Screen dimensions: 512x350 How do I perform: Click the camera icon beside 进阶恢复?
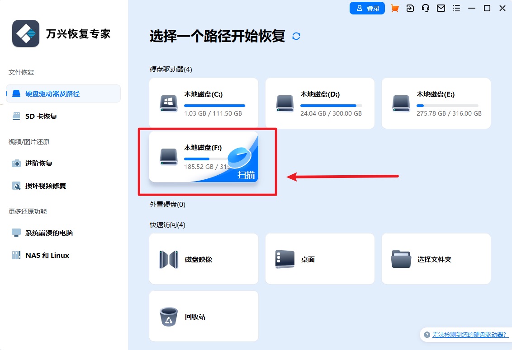(16, 163)
